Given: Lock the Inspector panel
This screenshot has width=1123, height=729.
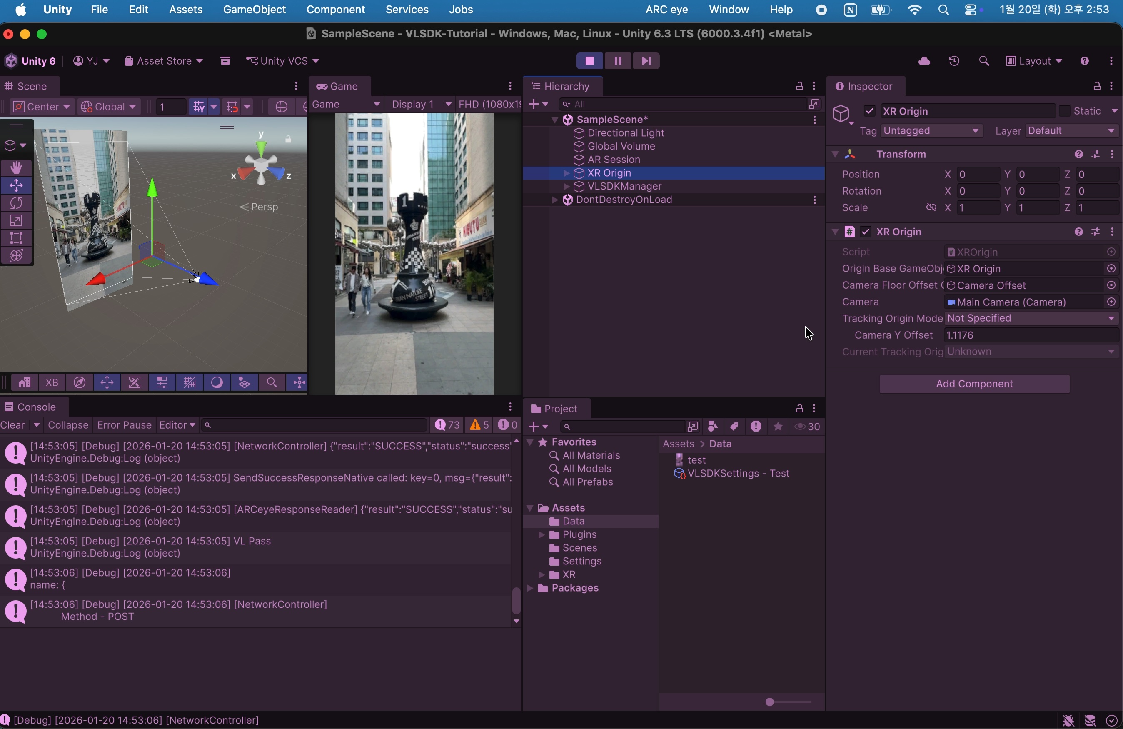Looking at the screenshot, I should point(1097,86).
